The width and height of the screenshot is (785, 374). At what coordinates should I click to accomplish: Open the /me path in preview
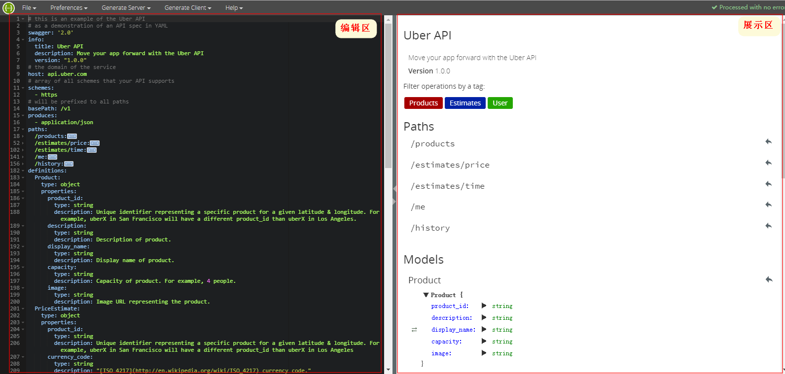click(418, 207)
